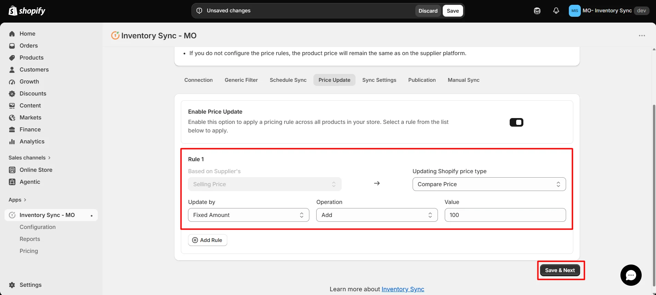Click the Value field containing 100
This screenshot has width=656, height=295.
[x=505, y=215]
